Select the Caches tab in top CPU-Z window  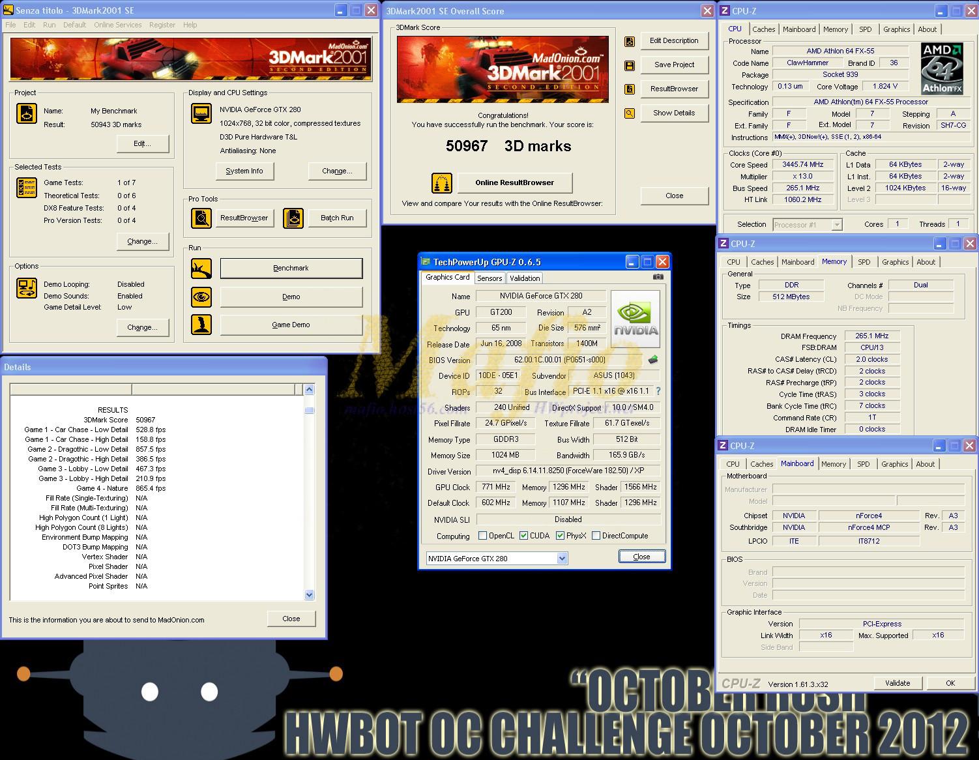click(764, 29)
